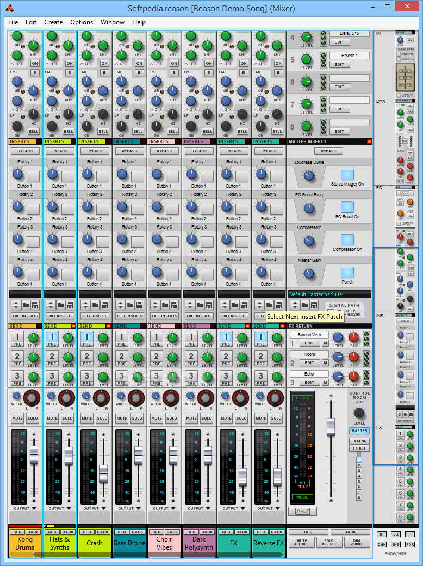The width and height of the screenshot is (423, 566).
Task: Toggle Compressor On button
Action: (347, 240)
